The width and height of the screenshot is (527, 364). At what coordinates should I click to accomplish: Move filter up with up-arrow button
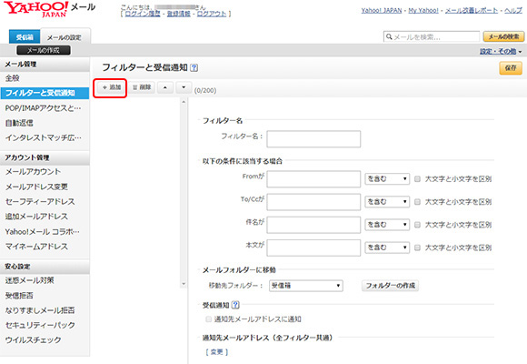[x=165, y=87]
